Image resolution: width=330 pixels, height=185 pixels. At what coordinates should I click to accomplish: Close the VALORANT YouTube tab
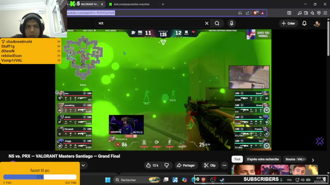tap(102, 4)
